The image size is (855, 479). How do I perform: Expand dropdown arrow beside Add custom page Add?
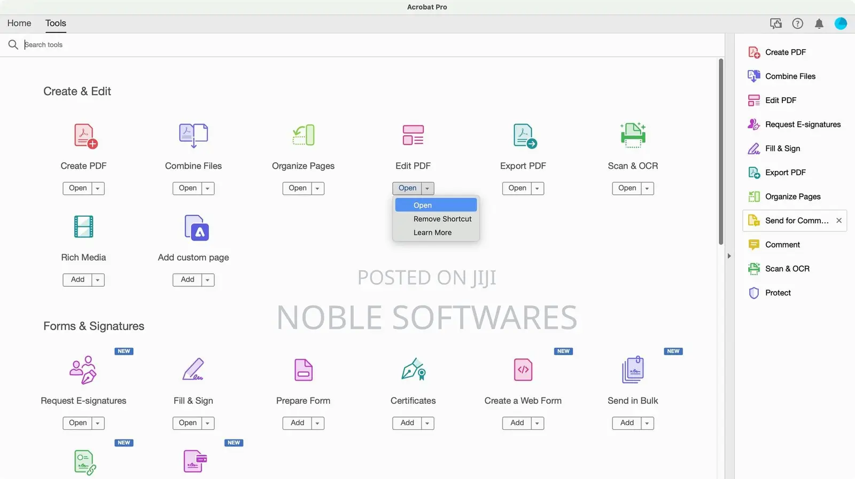208,280
